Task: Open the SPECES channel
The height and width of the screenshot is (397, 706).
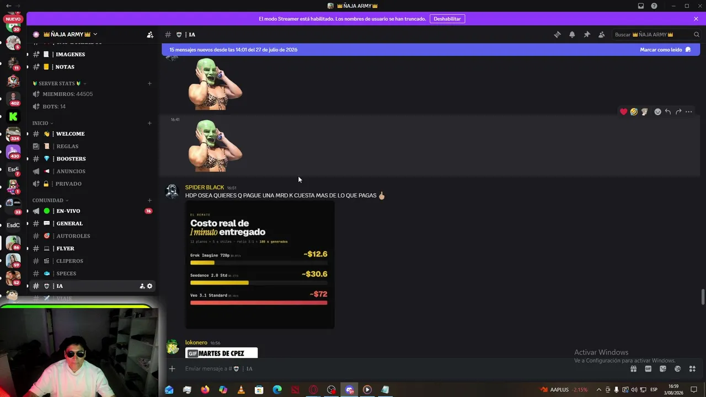Action: pyautogui.click(x=92, y=273)
